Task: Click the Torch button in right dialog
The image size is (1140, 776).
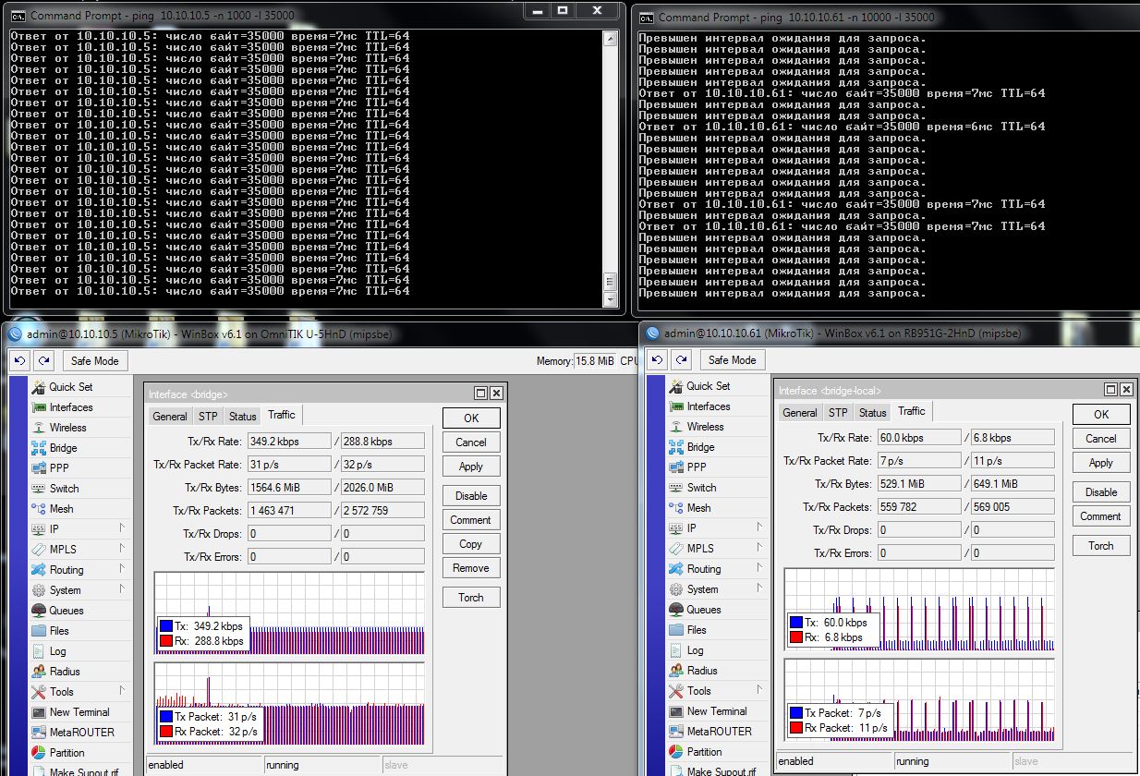Action: tap(1100, 545)
